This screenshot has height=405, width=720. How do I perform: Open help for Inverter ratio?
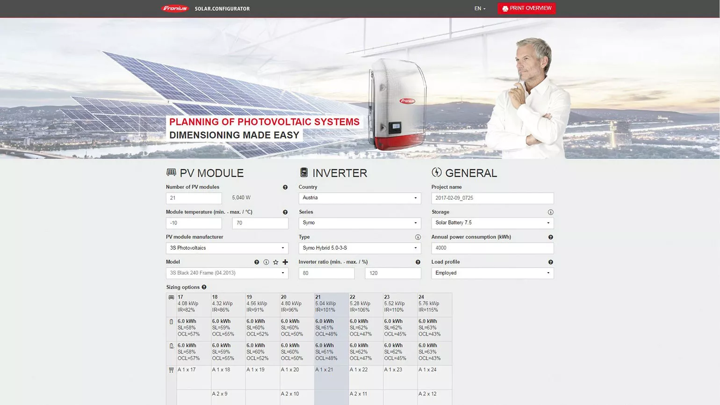pyautogui.click(x=418, y=262)
